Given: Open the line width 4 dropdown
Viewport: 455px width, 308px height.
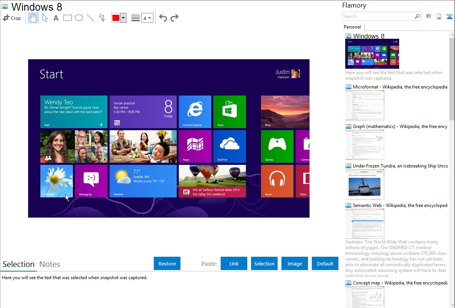Looking at the screenshot, I should 147,18.
